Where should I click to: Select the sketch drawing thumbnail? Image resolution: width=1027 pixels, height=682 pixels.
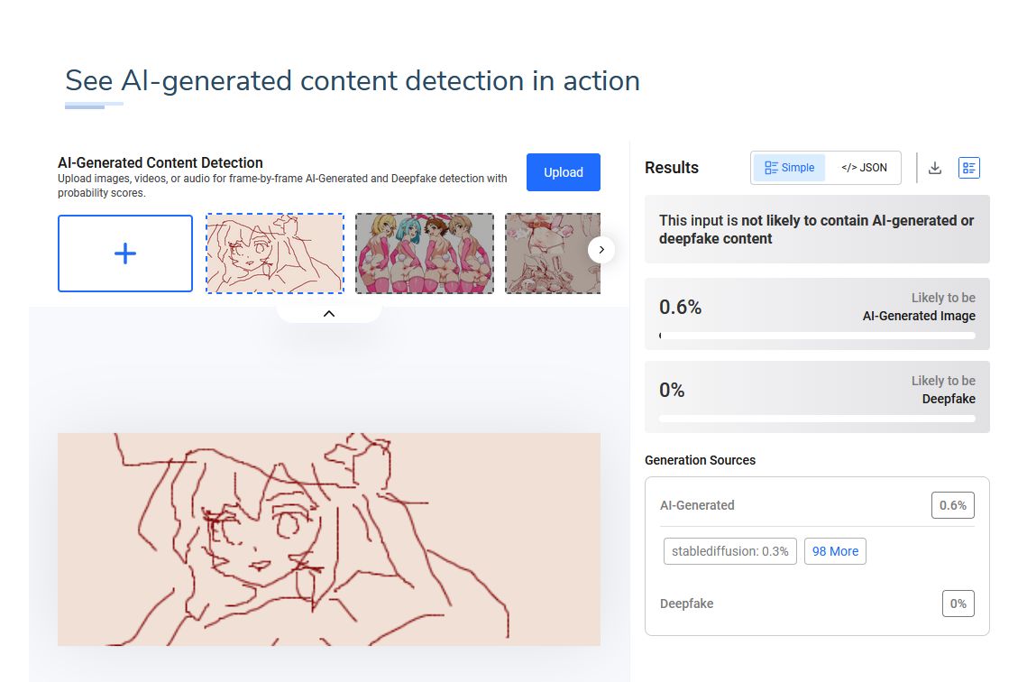tap(275, 253)
